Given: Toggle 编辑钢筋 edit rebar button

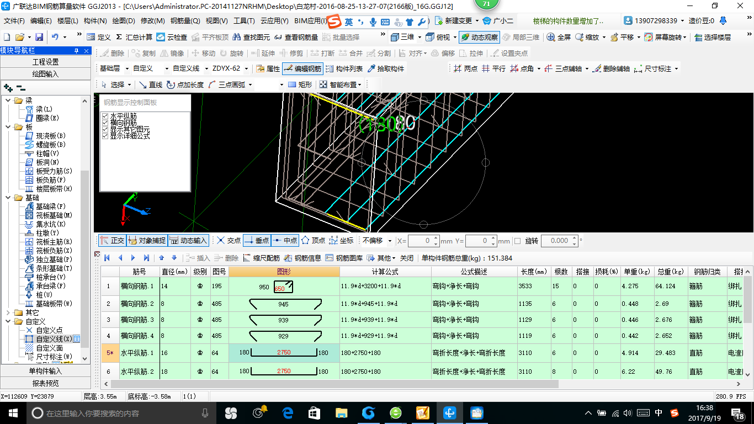Looking at the screenshot, I should coord(302,68).
